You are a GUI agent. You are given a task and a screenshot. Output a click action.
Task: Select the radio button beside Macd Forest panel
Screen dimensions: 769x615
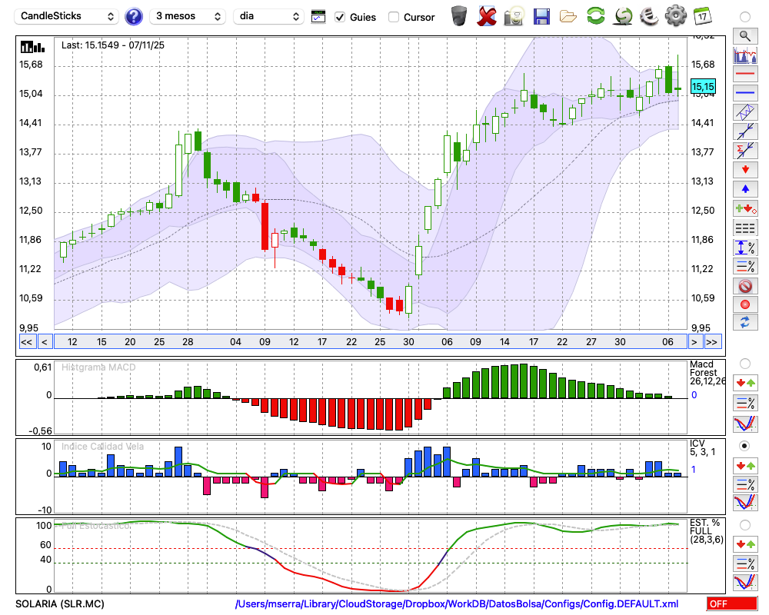tap(744, 363)
